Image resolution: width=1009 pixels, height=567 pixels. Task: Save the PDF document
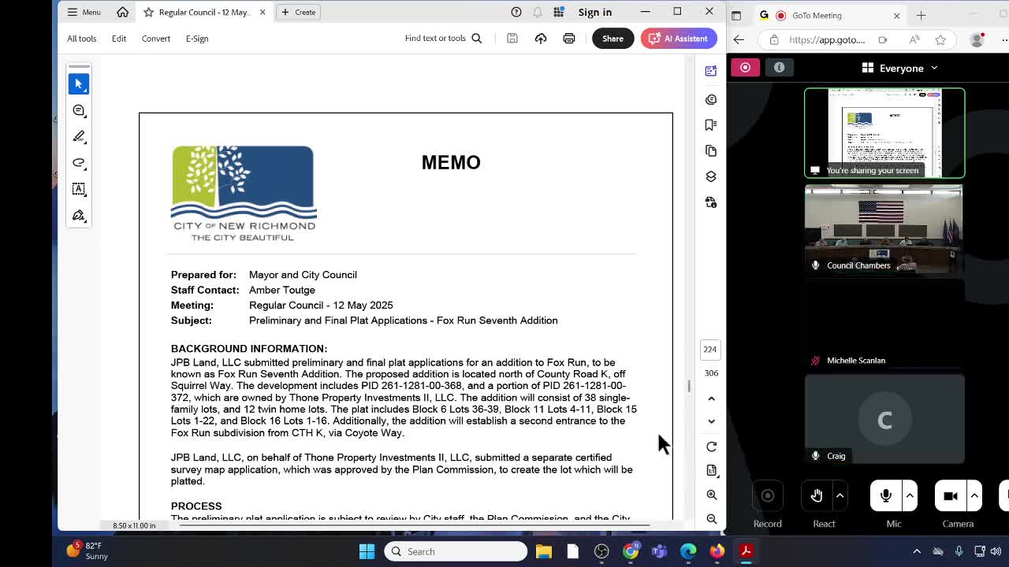pyautogui.click(x=512, y=39)
